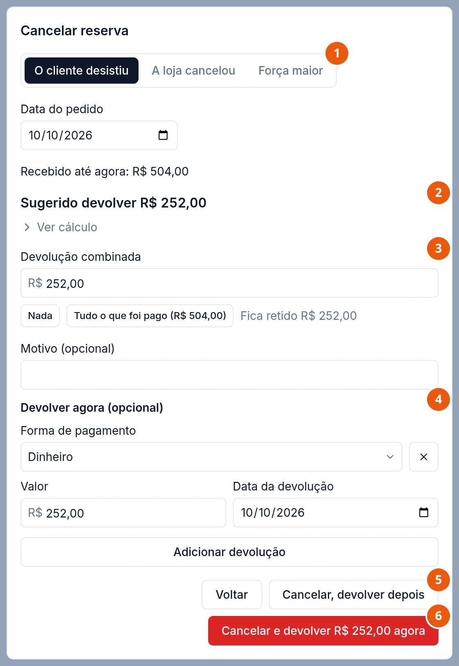459x666 pixels.
Task: Click "Tudo o que foi pago (R$ 504,00)"
Action: pos(150,316)
